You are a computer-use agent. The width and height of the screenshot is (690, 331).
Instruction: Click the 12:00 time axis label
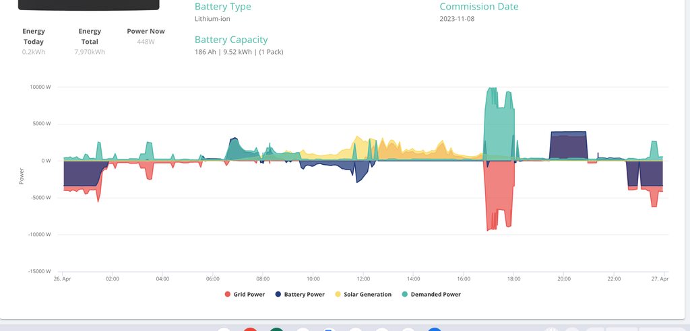tap(363, 279)
